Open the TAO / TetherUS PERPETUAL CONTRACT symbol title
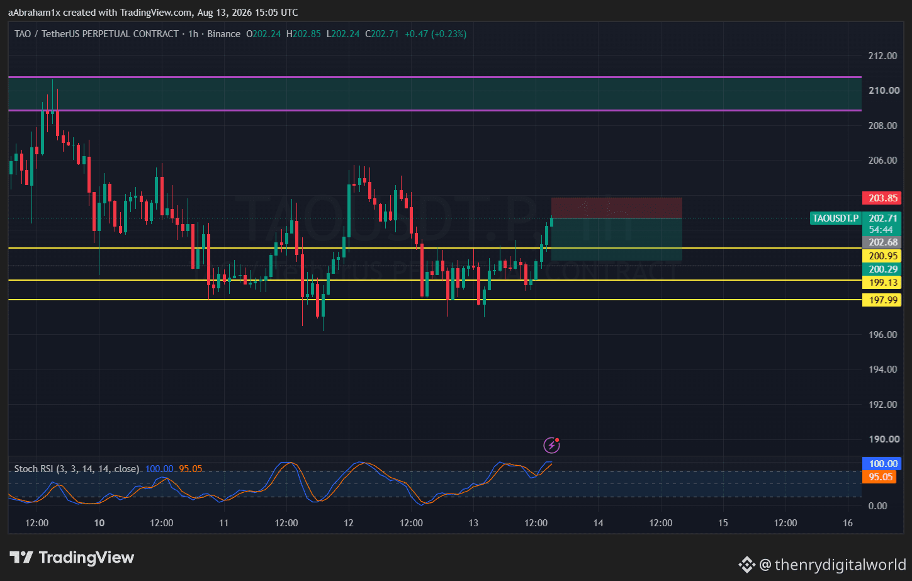The width and height of the screenshot is (912, 581). [96, 34]
